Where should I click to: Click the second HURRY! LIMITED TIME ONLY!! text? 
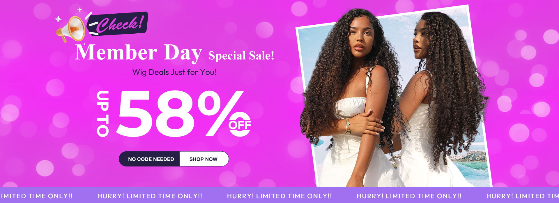[150, 196]
